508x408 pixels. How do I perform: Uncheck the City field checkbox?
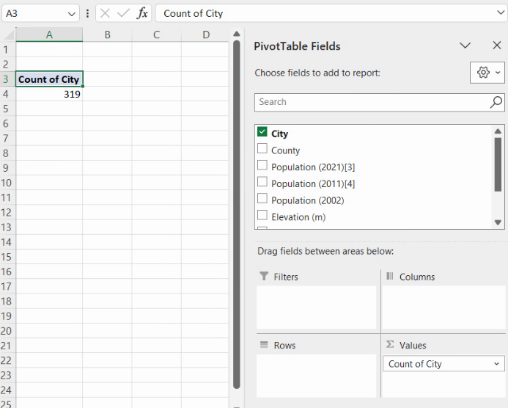coord(262,133)
